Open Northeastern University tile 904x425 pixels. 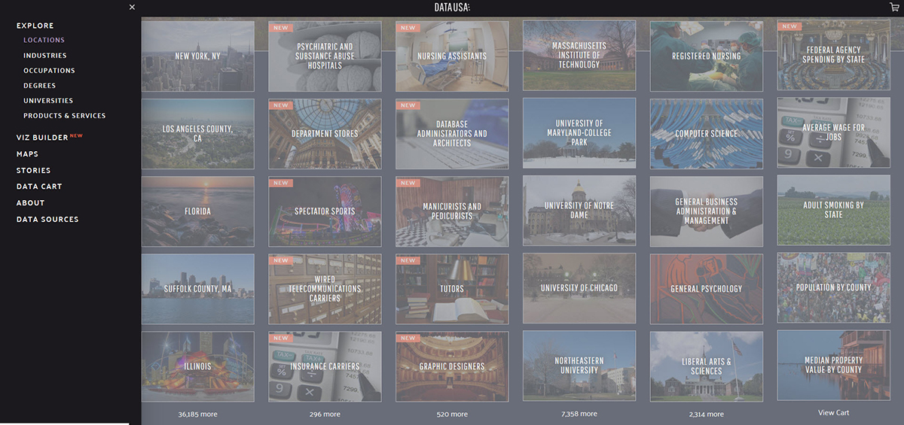579,366
